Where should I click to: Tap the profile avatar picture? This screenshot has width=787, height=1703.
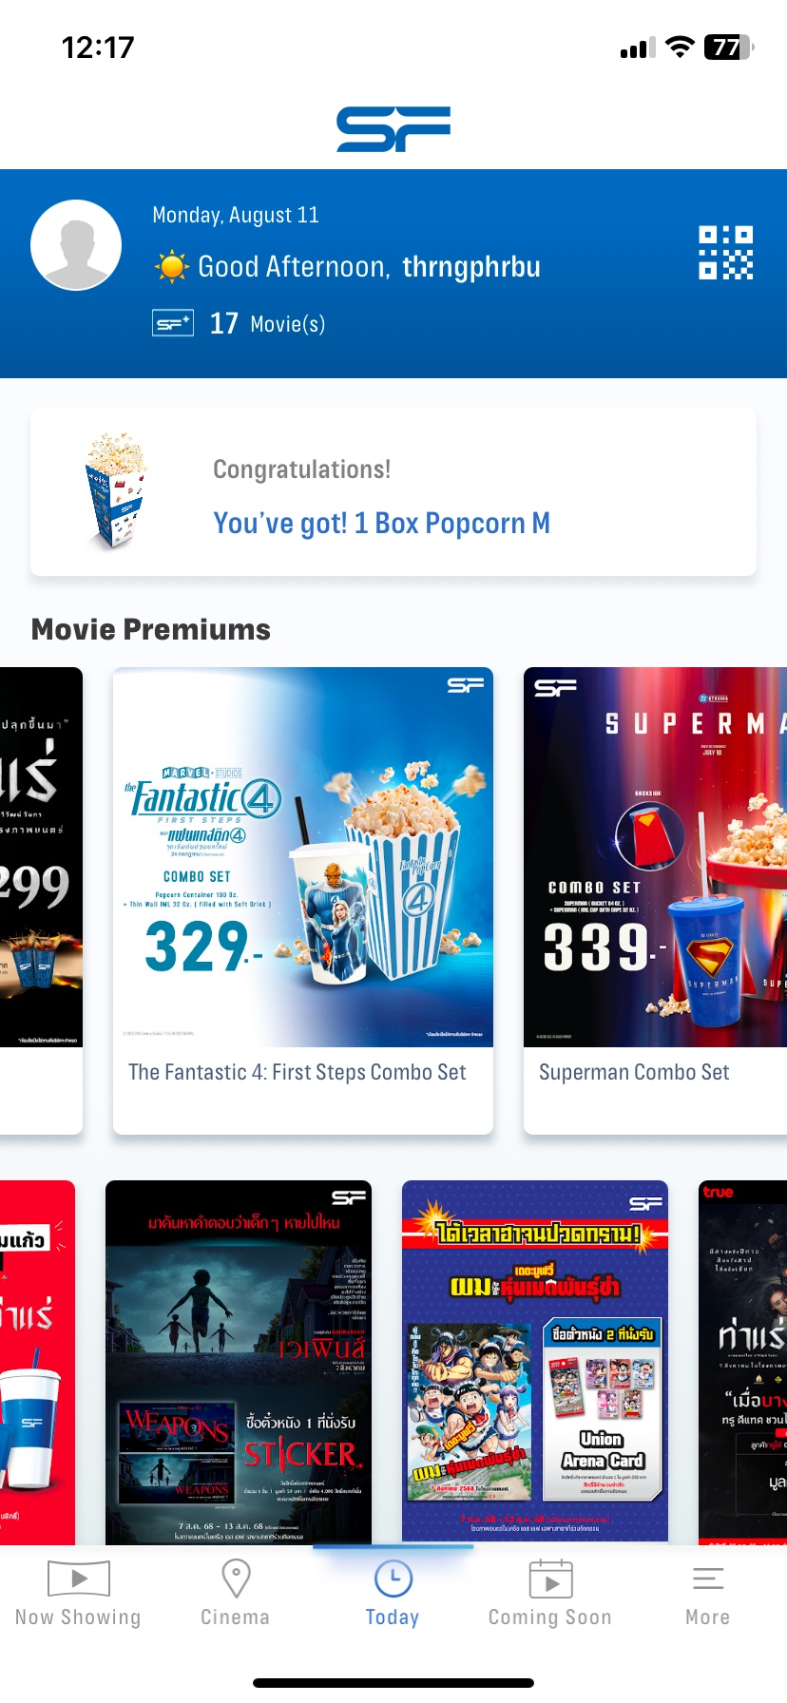pyautogui.click(x=76, y=245)
